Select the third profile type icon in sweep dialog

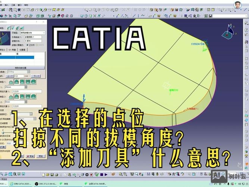tap(17, 28)
